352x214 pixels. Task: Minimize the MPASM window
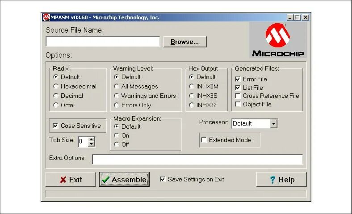(x=290, y=17)
